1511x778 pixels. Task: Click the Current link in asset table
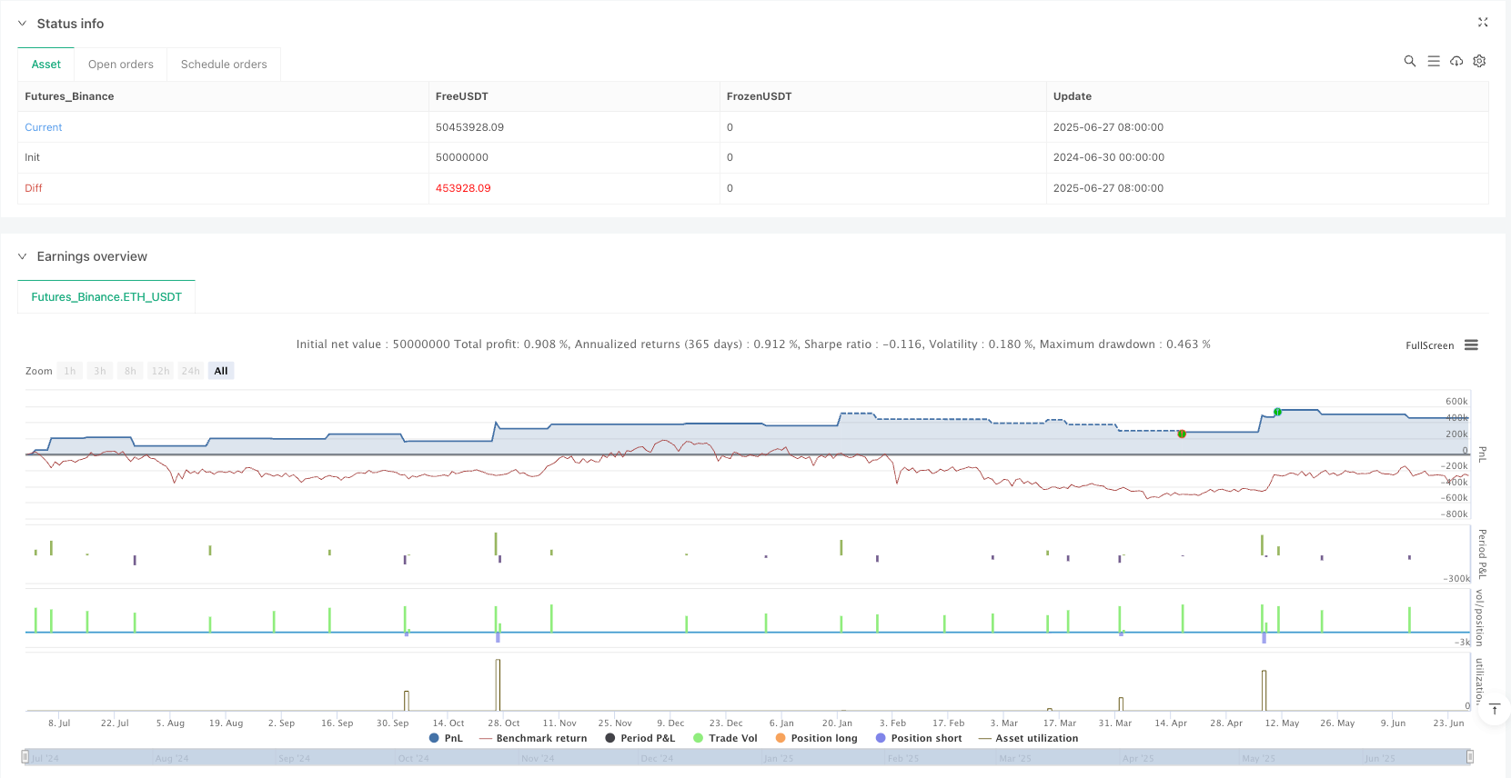pyautogui.click(x=44, y=127)
